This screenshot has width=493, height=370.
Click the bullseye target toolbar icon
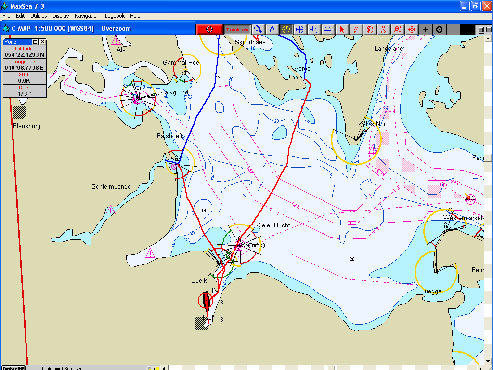439,29
